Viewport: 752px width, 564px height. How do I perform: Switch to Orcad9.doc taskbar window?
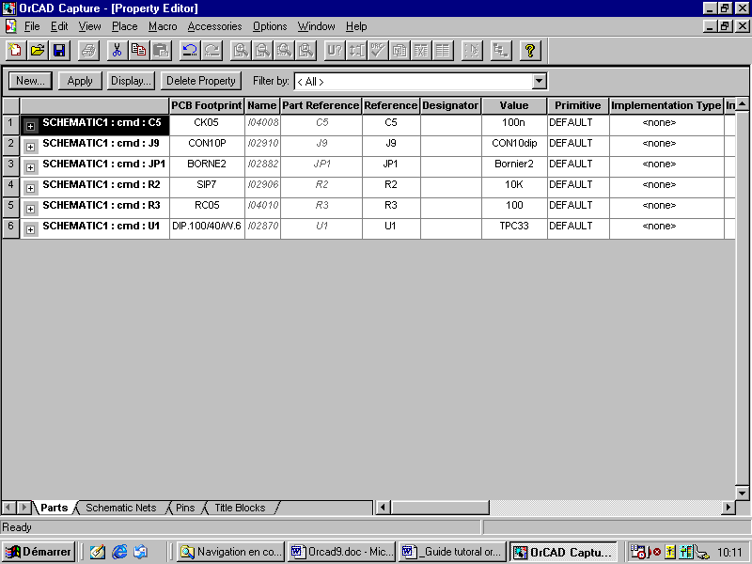341,552
